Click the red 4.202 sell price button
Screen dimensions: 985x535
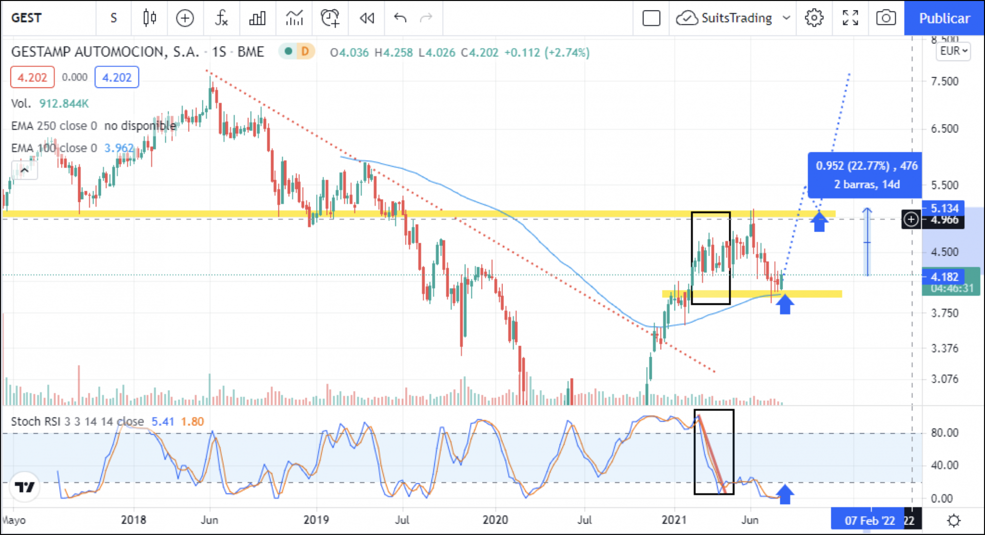tap(32, 77)
